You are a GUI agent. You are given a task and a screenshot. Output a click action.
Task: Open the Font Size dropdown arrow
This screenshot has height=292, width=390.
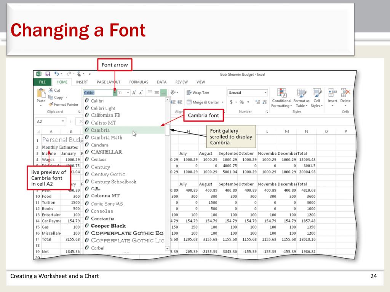128,93
